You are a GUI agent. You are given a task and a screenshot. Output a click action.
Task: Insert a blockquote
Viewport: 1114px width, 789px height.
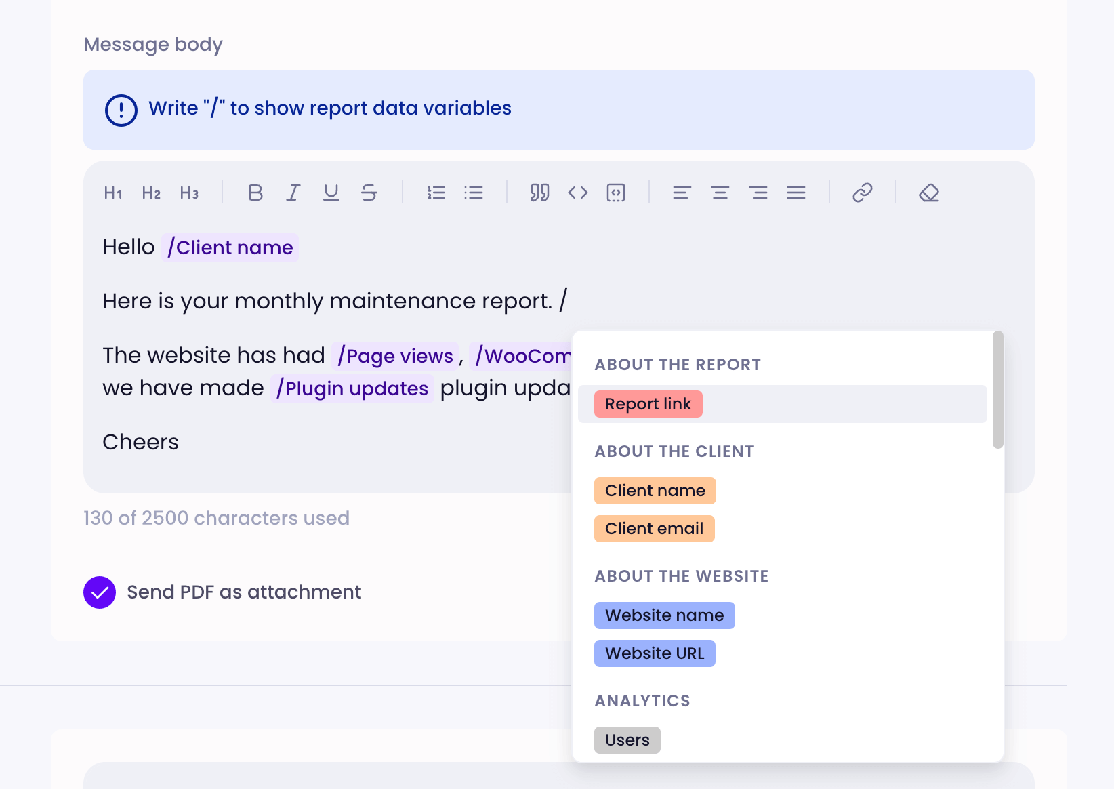[x=539, y=193]
